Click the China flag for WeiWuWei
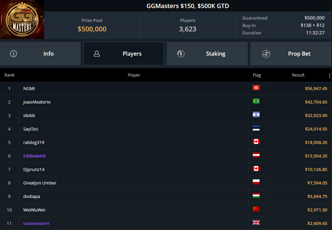This screenshot has width=332, height=230. tap(256, 209)
